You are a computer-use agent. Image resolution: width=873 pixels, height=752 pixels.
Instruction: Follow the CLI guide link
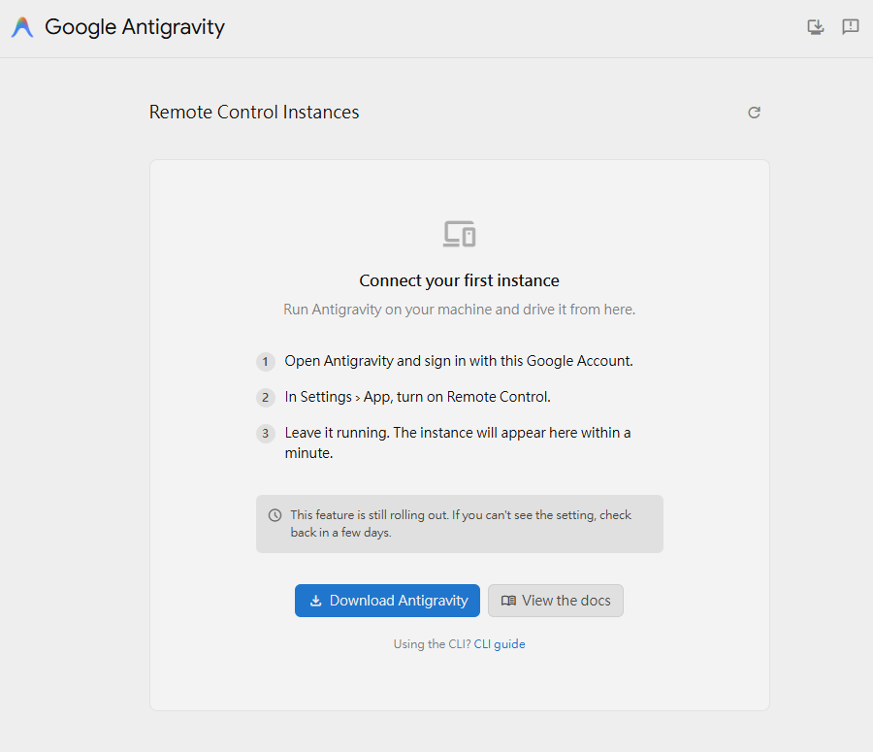click(500, 644)
